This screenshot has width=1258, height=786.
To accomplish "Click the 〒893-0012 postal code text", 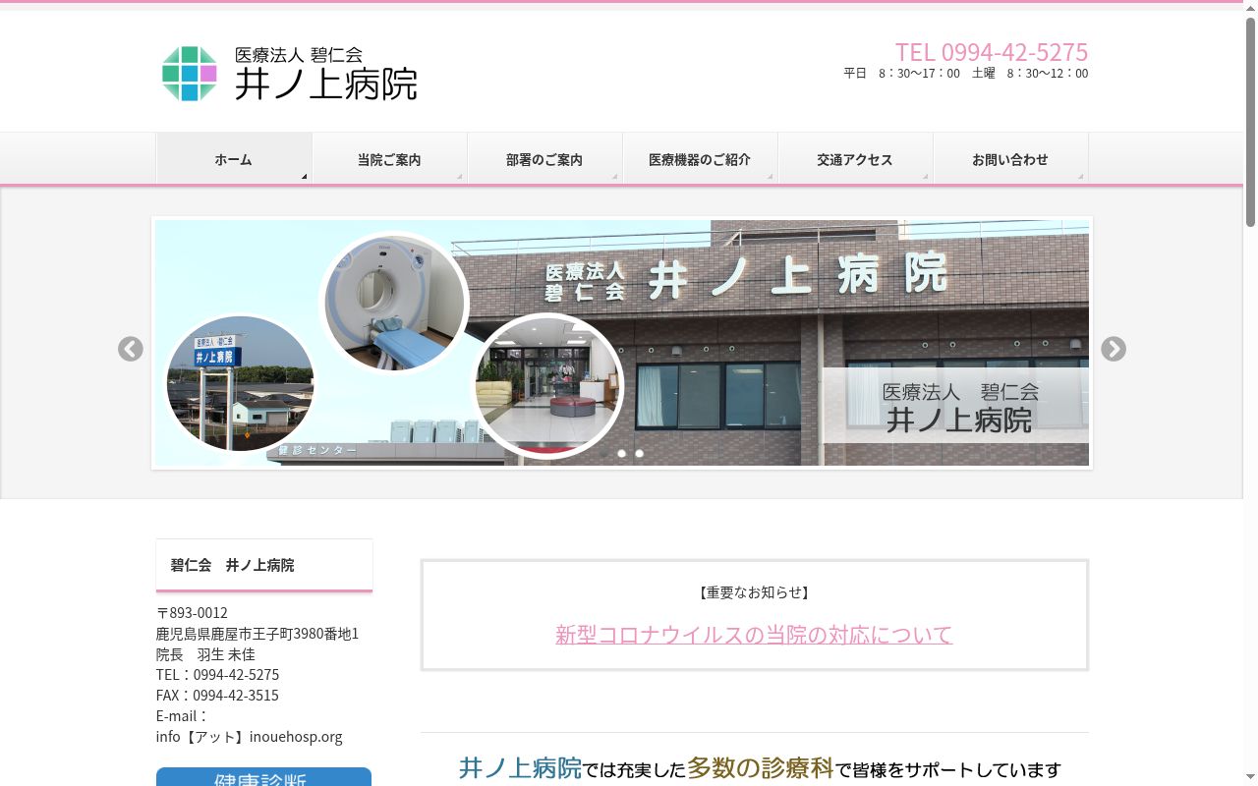I will click(192, 613).
